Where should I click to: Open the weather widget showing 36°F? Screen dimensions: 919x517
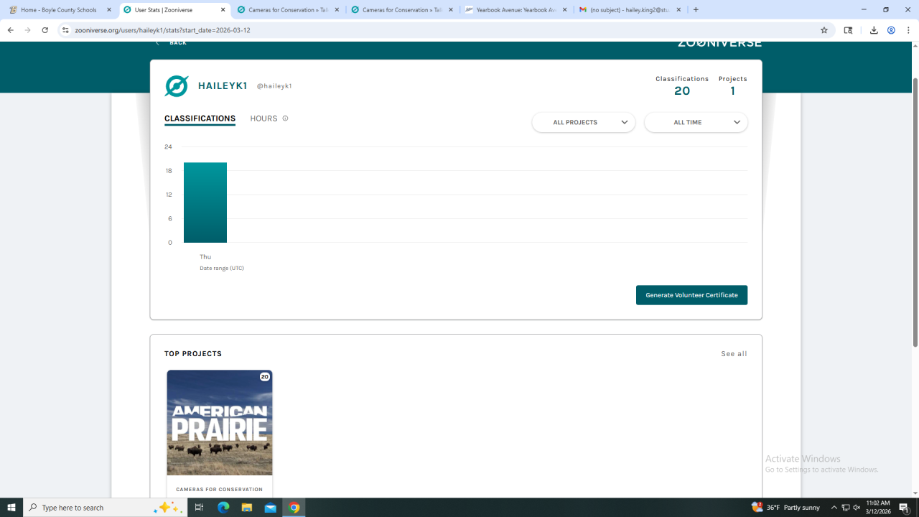[785, 508]
